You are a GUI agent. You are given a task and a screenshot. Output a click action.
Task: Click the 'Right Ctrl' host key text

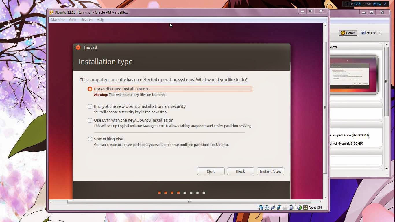tap(315, 208)
